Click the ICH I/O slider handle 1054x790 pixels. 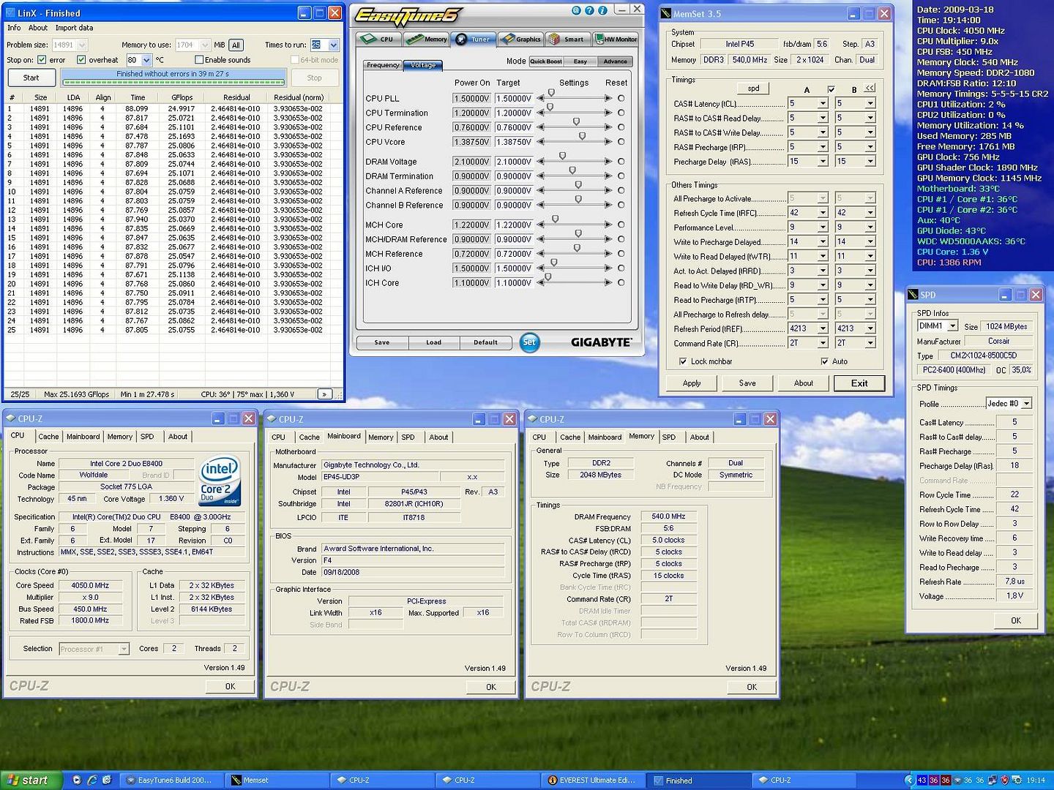tap(553, 263)
